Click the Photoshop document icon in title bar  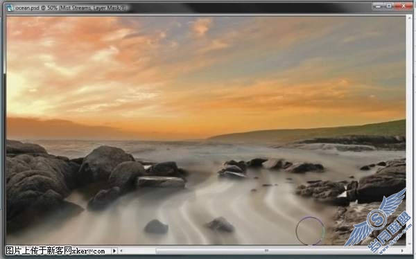(10, 8)
